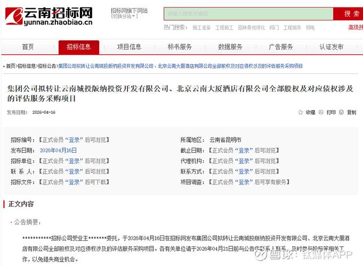Click the 所属地区 label
This screenshot has height=266, width=363.
pyautogui.click(x=192, y=140)
